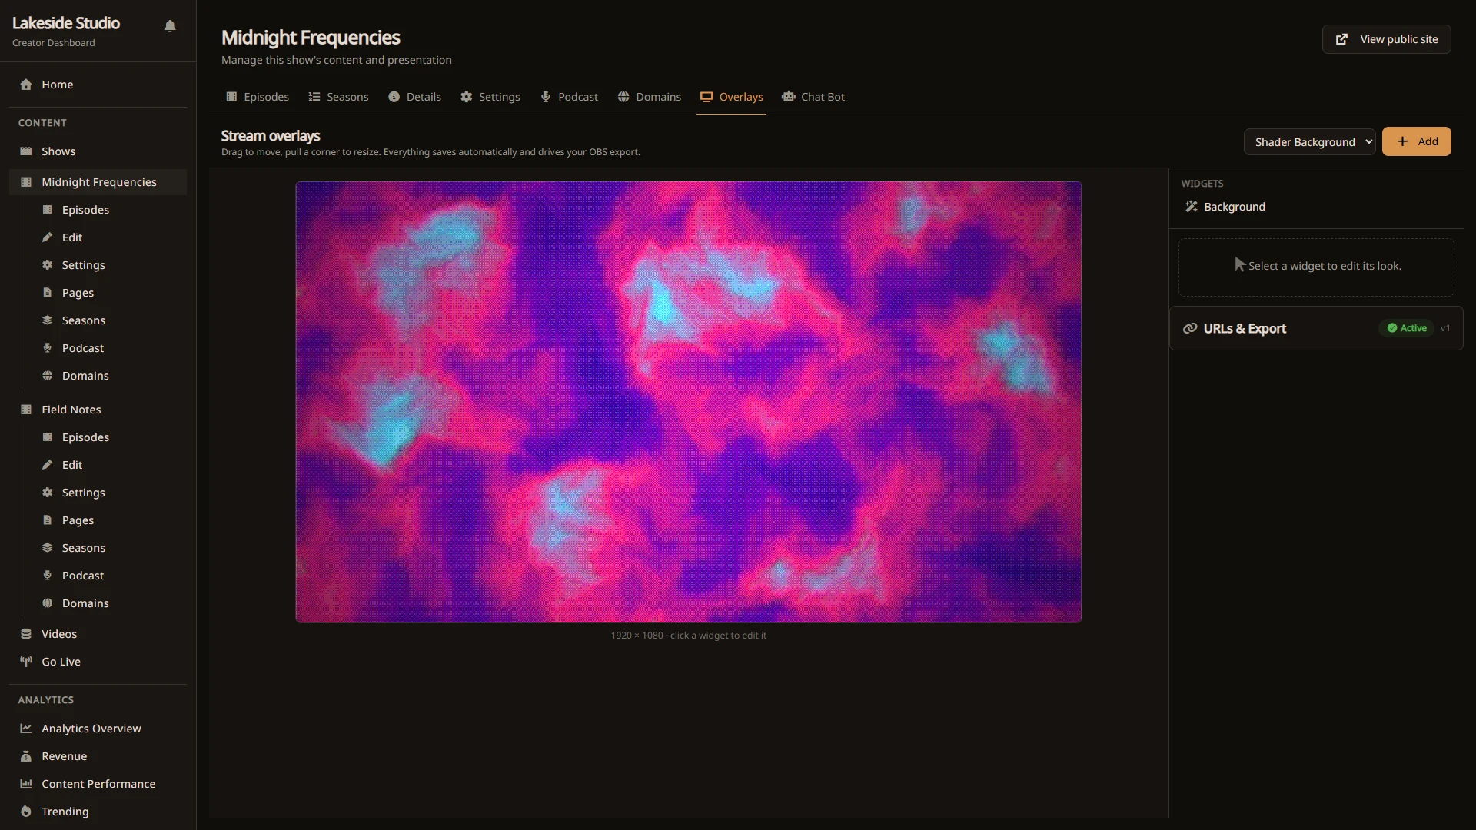Open Podcast under Field Notes
This screenshot has height=830, width=1476.
[82, 576]
